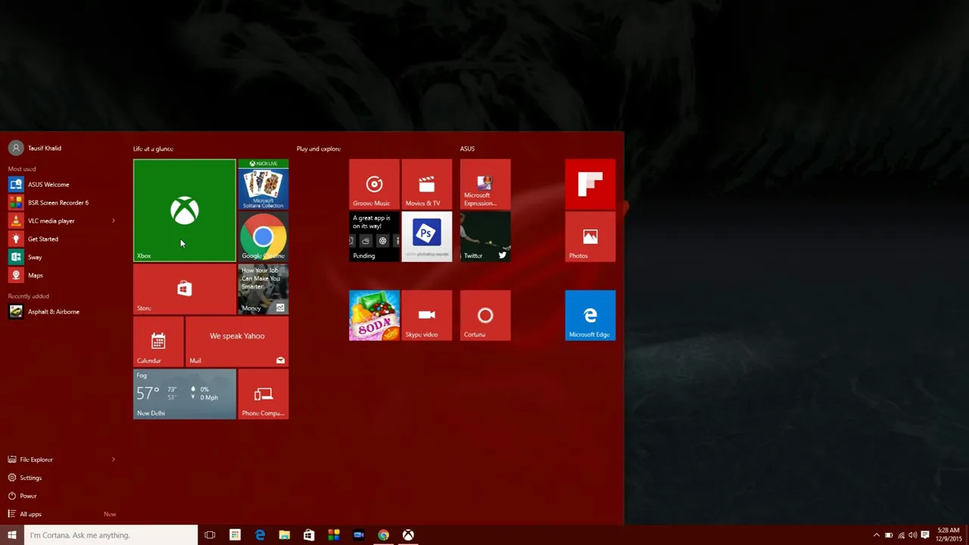Open the Twitter tile
The height and width of the screenshot is (545, 969).
coord(485,237)
